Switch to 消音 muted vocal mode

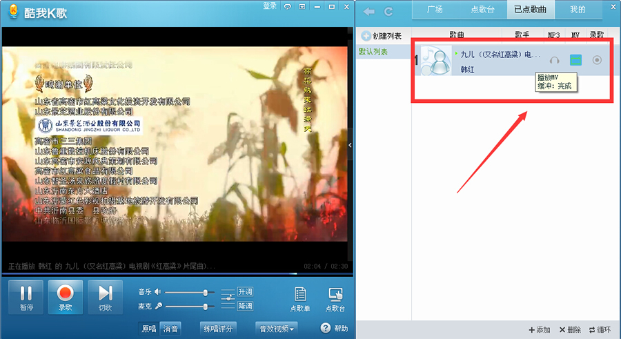(170, 329)
